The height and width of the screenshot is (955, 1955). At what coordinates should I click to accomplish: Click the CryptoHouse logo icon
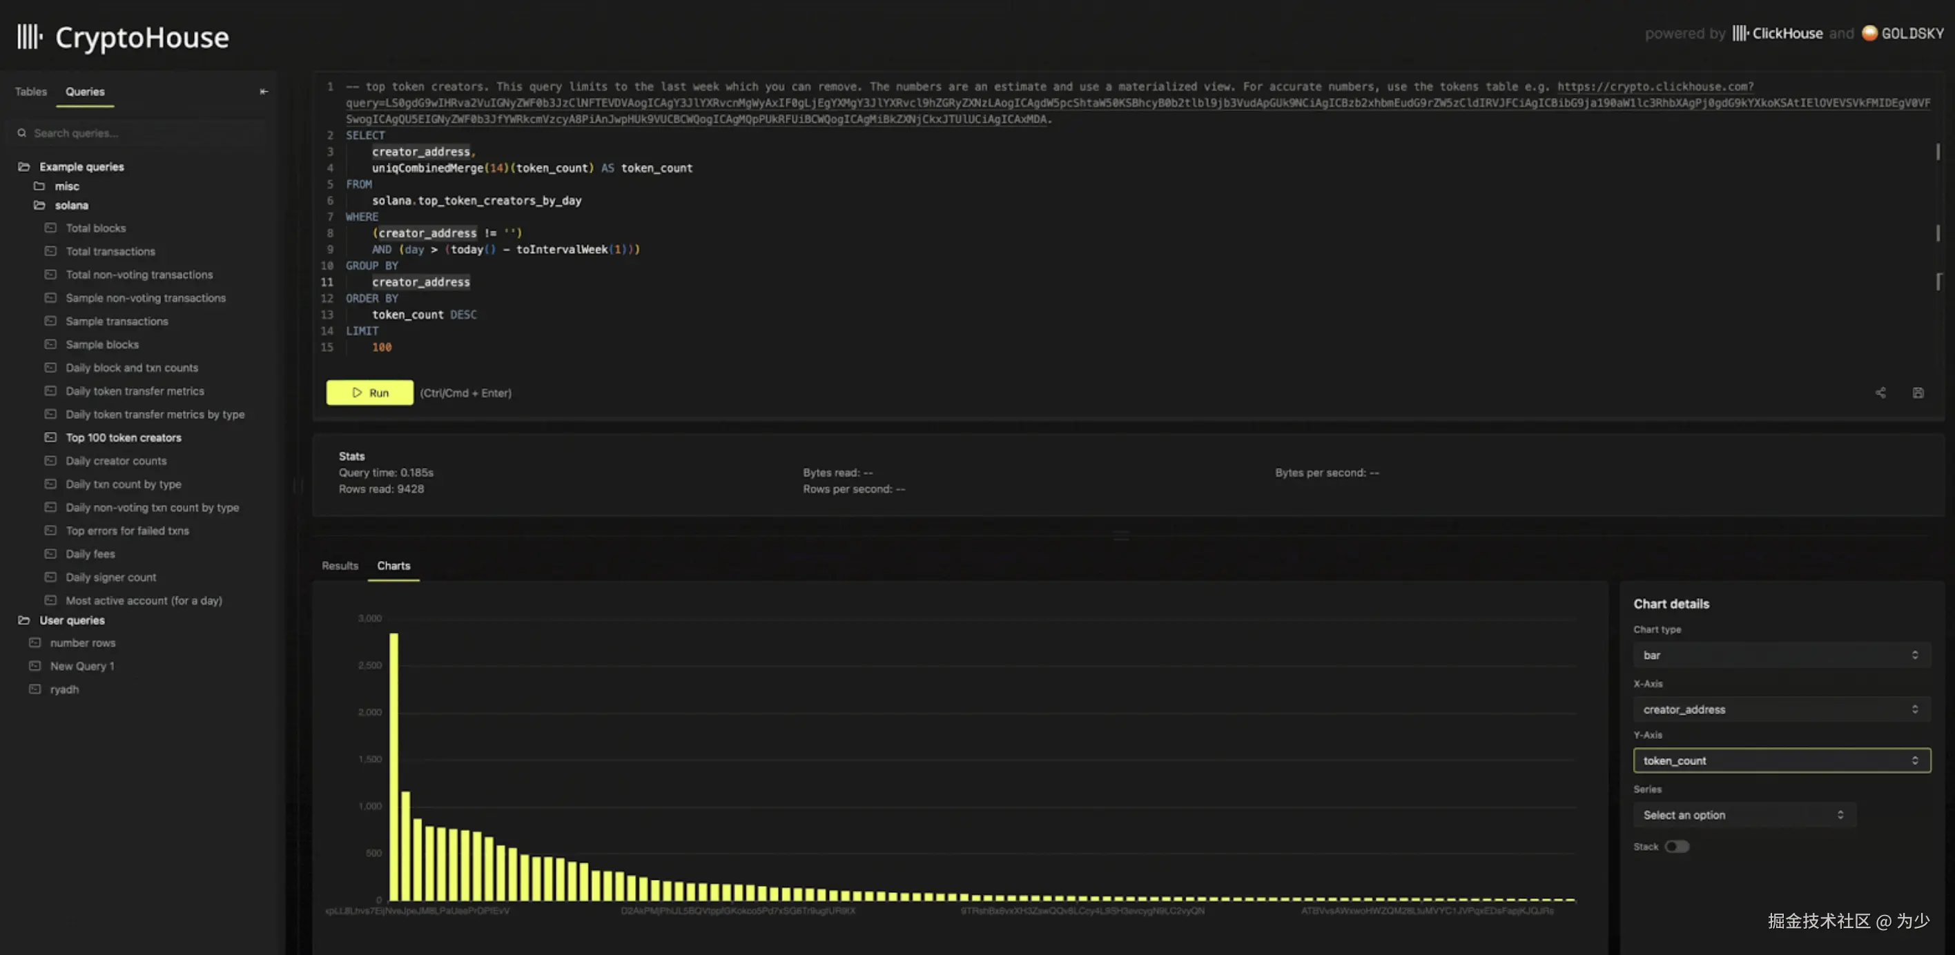tap(30, 37)
